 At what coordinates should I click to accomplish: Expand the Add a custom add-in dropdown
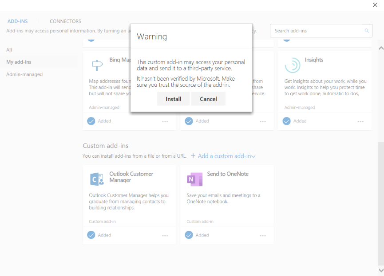pos(223,156)
